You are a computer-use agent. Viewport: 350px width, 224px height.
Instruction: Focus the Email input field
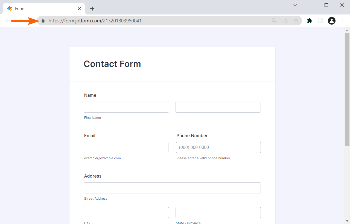click(x=126, y=148)
